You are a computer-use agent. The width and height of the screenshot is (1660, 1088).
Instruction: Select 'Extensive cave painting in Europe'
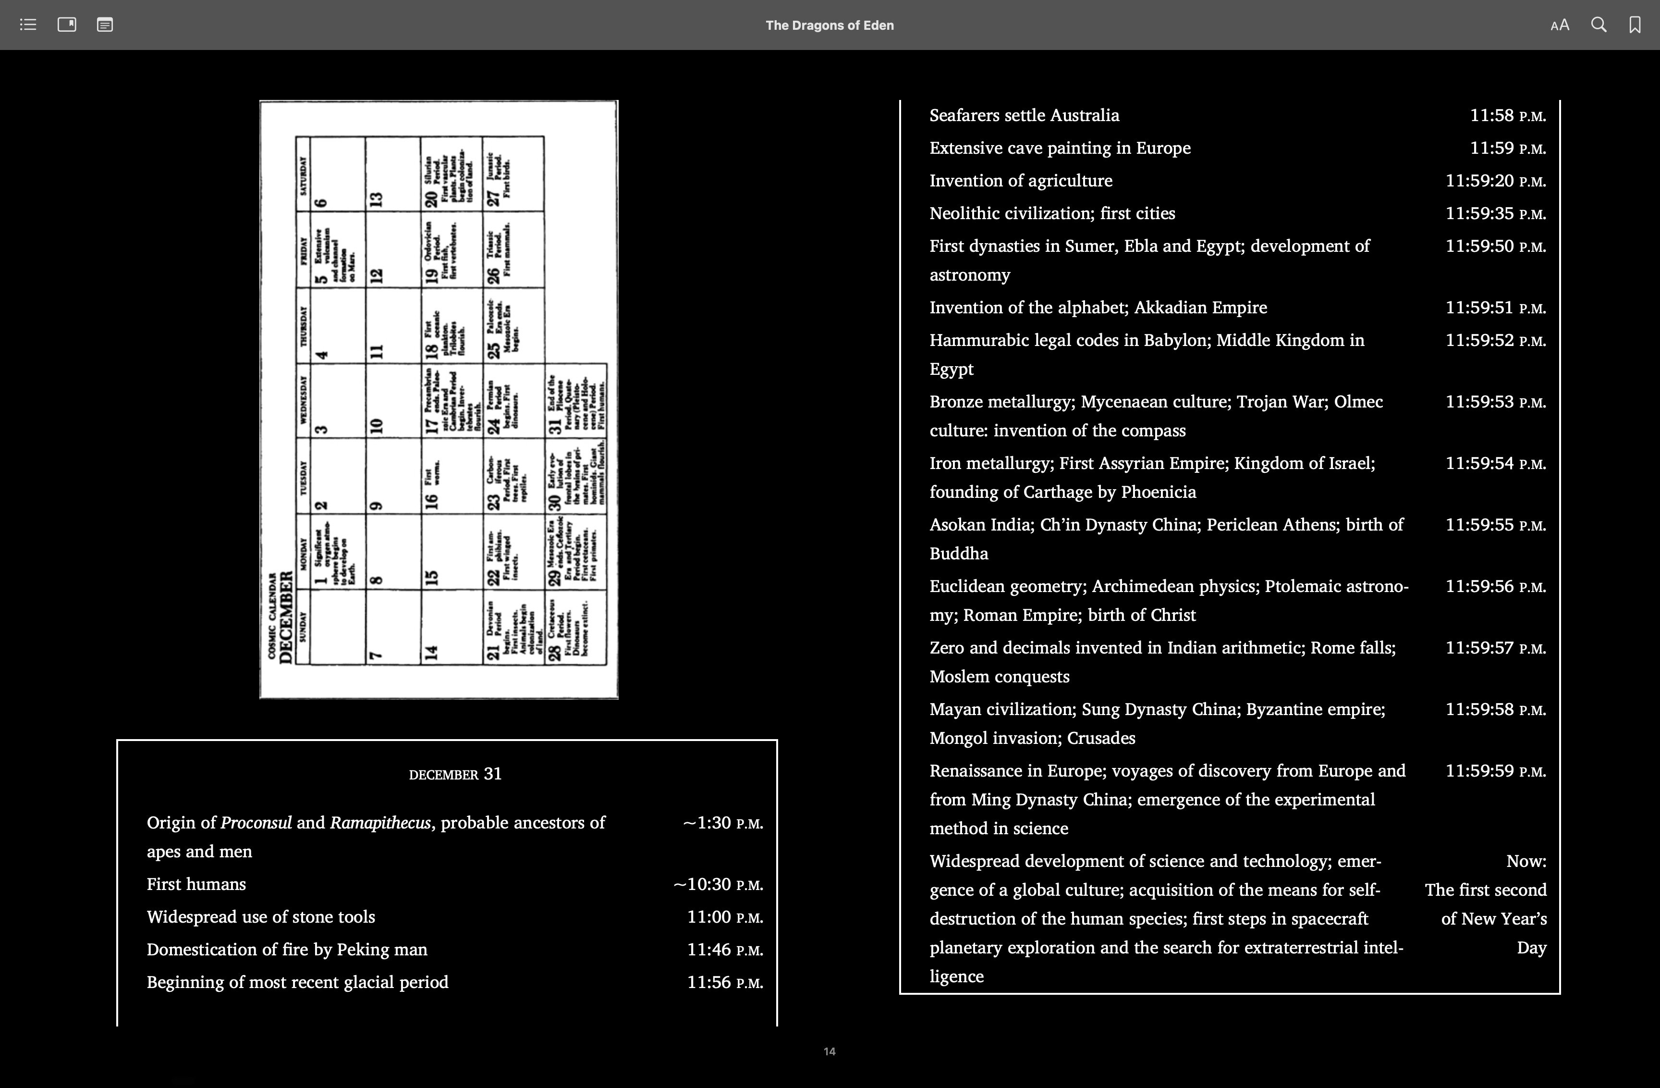[1060, 148]
